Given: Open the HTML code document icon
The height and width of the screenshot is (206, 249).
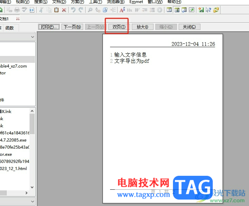Looking at the screenshot, I should [32, 10].
